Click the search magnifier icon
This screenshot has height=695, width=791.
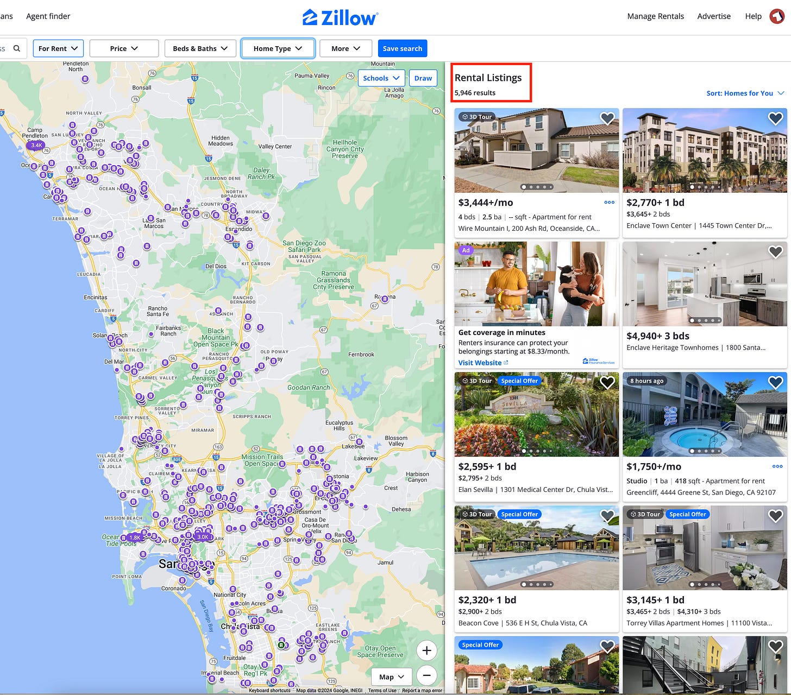point(17,48)
